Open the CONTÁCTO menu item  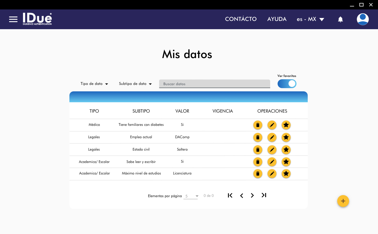pos(241,19)
